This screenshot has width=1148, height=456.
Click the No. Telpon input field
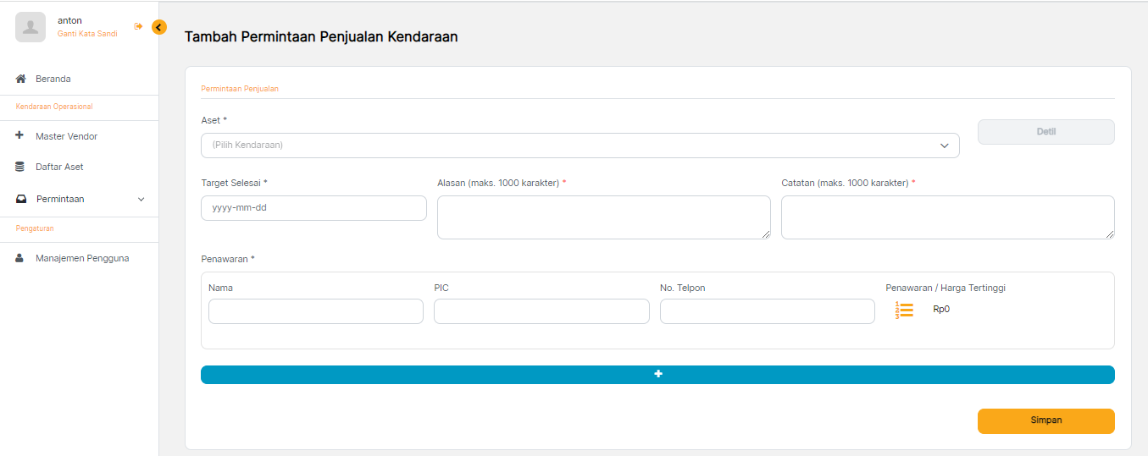tap(767, 311)
